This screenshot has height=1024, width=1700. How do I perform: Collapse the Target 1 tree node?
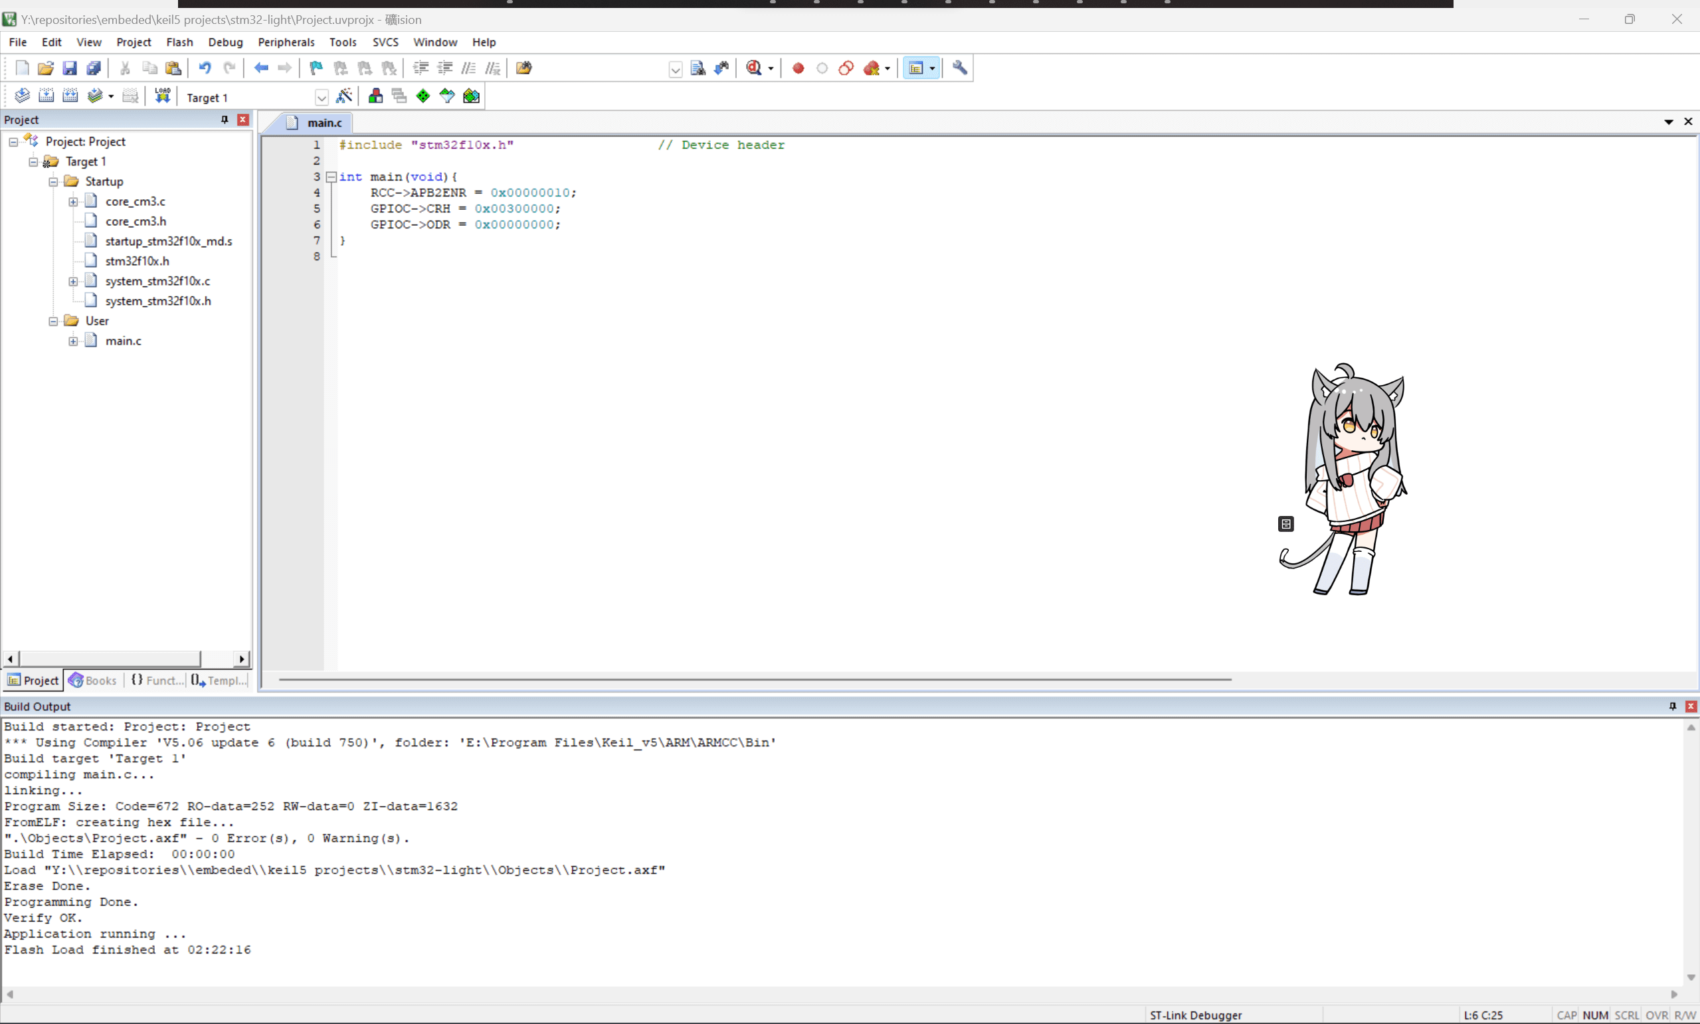(33, 162)
